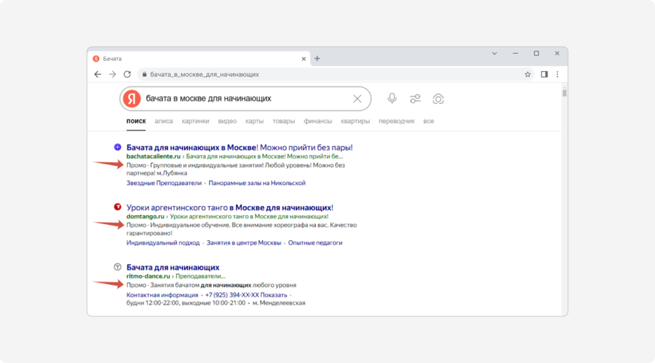
Task: Click the м. Менделеевская text
Action: pos(279,303)
